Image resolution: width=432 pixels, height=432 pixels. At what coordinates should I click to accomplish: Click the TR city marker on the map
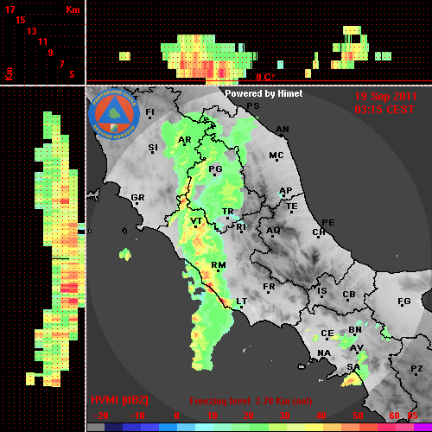click(227, 218)
